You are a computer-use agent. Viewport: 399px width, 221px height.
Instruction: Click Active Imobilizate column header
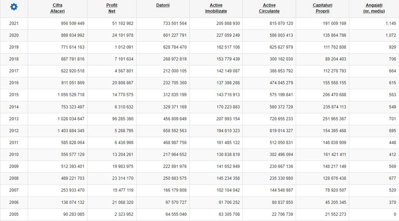click(x=216, y=8)
